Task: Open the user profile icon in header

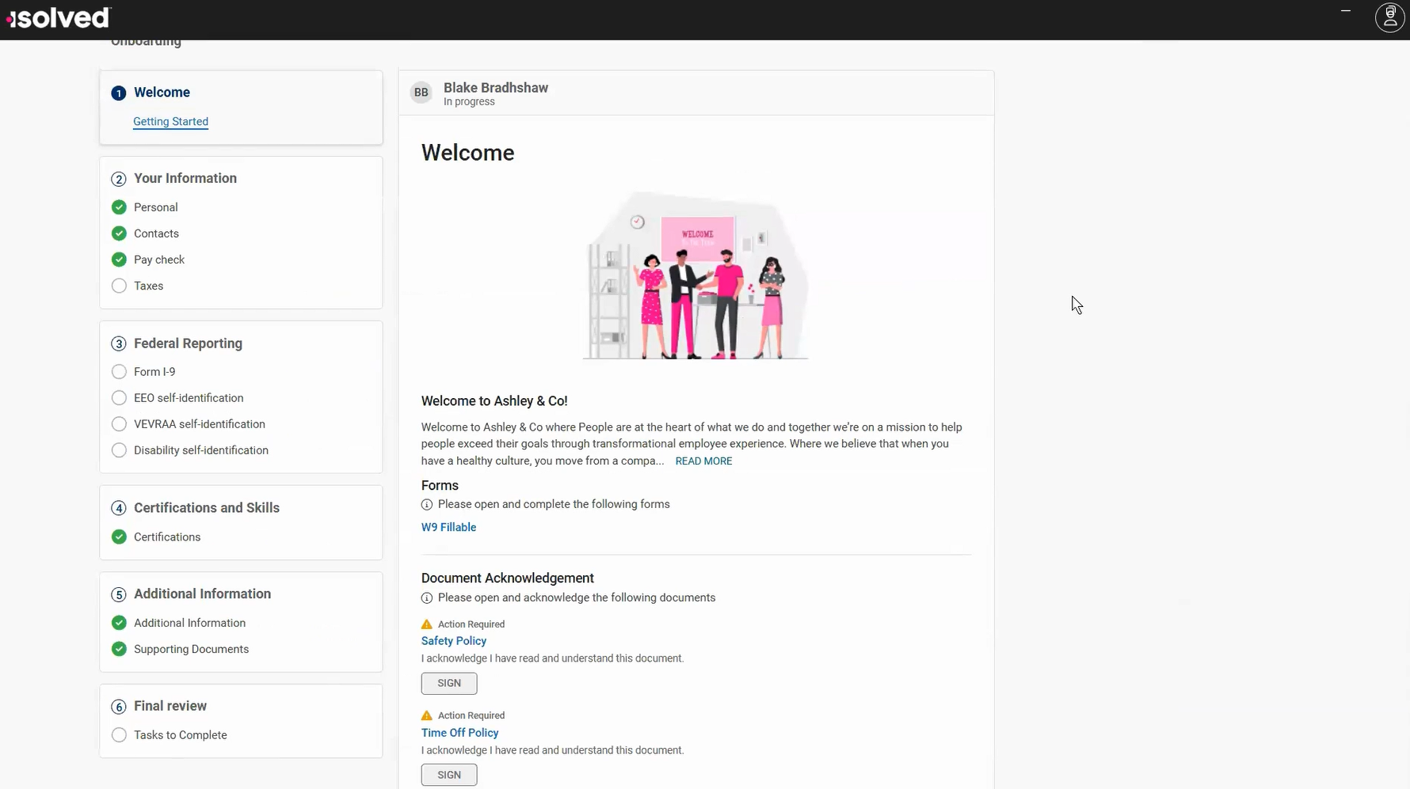Action: (x=1389, y=17)
